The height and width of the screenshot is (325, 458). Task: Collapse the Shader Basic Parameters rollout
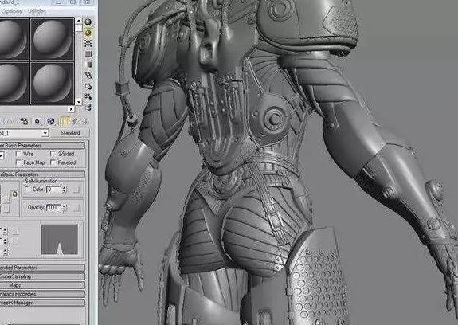42,146
